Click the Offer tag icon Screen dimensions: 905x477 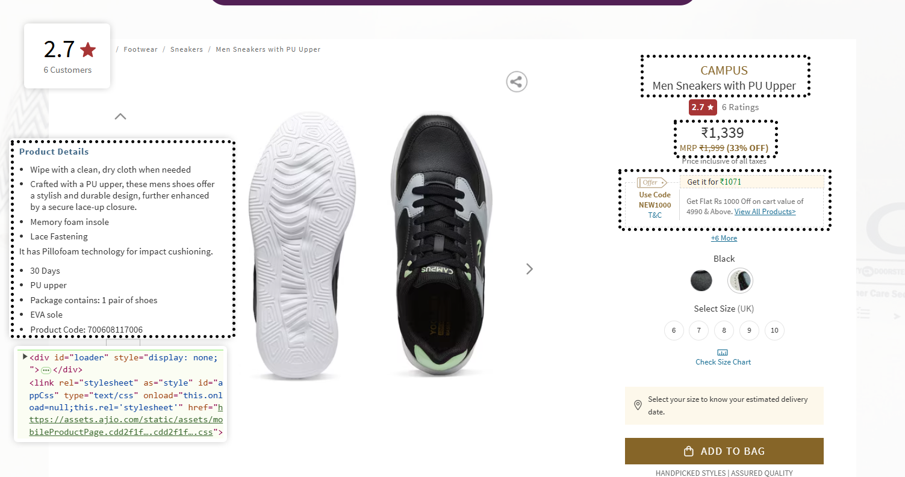652,182
